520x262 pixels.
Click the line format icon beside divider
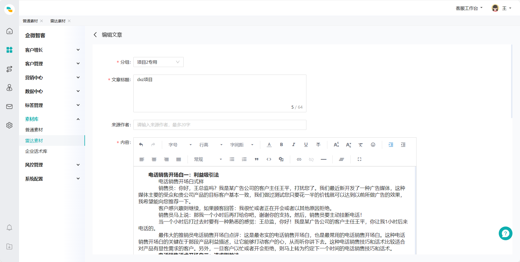(341, 159)
